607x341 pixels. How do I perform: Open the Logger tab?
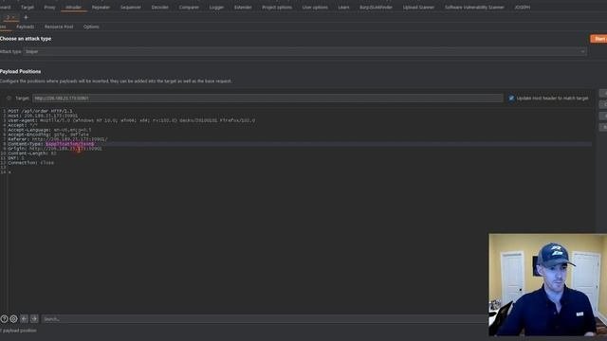216,7
